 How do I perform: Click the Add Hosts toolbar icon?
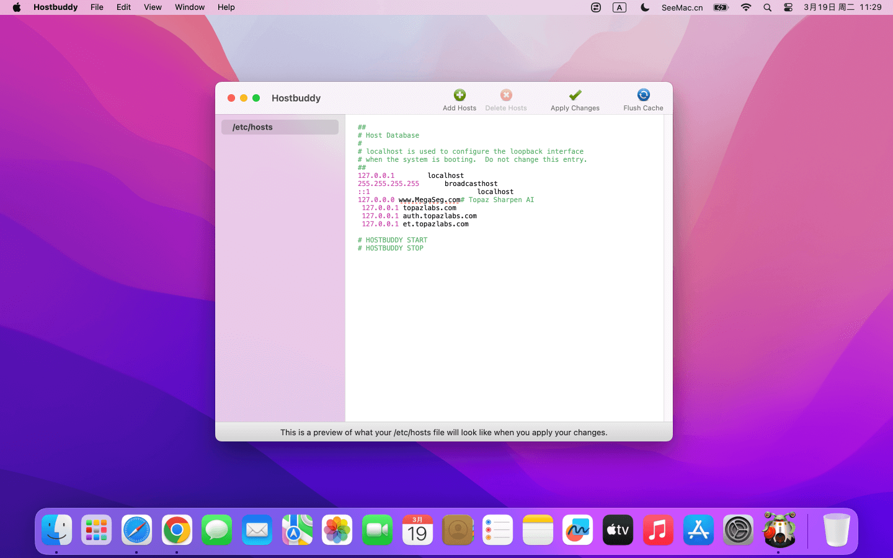click(460, 95)
